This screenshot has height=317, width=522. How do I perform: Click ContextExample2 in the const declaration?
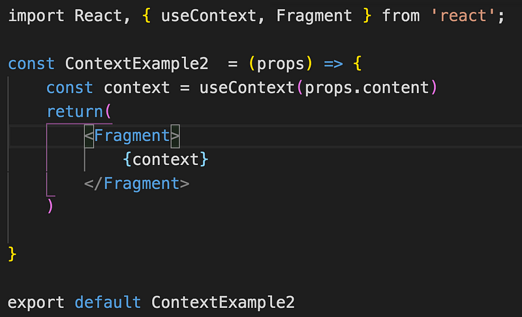[x=136, y=64]
